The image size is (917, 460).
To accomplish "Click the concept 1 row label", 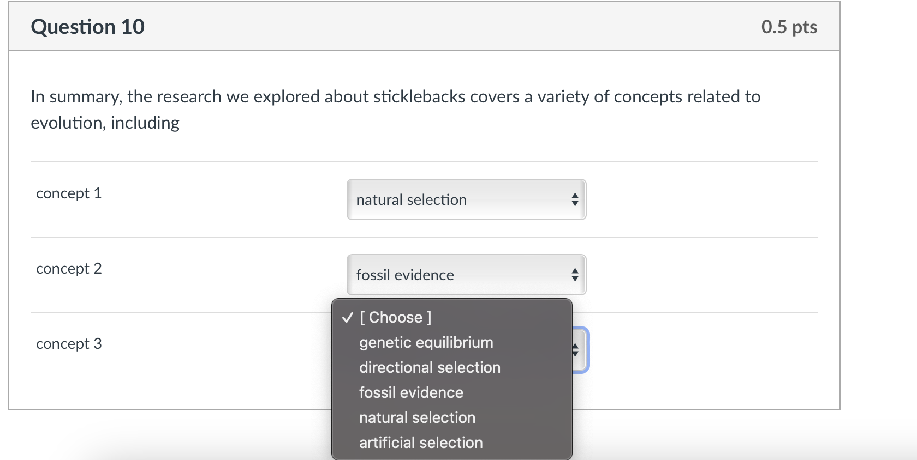I will point(69,193).
